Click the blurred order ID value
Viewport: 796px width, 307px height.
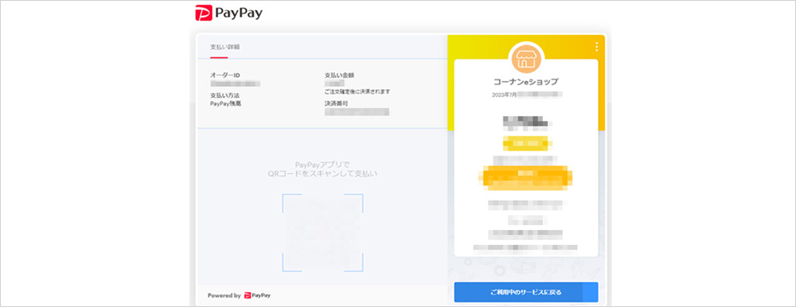pos(235,83)
